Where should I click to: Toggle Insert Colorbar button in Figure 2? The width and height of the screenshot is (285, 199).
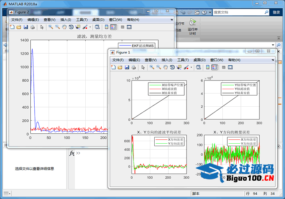point(106,27)
